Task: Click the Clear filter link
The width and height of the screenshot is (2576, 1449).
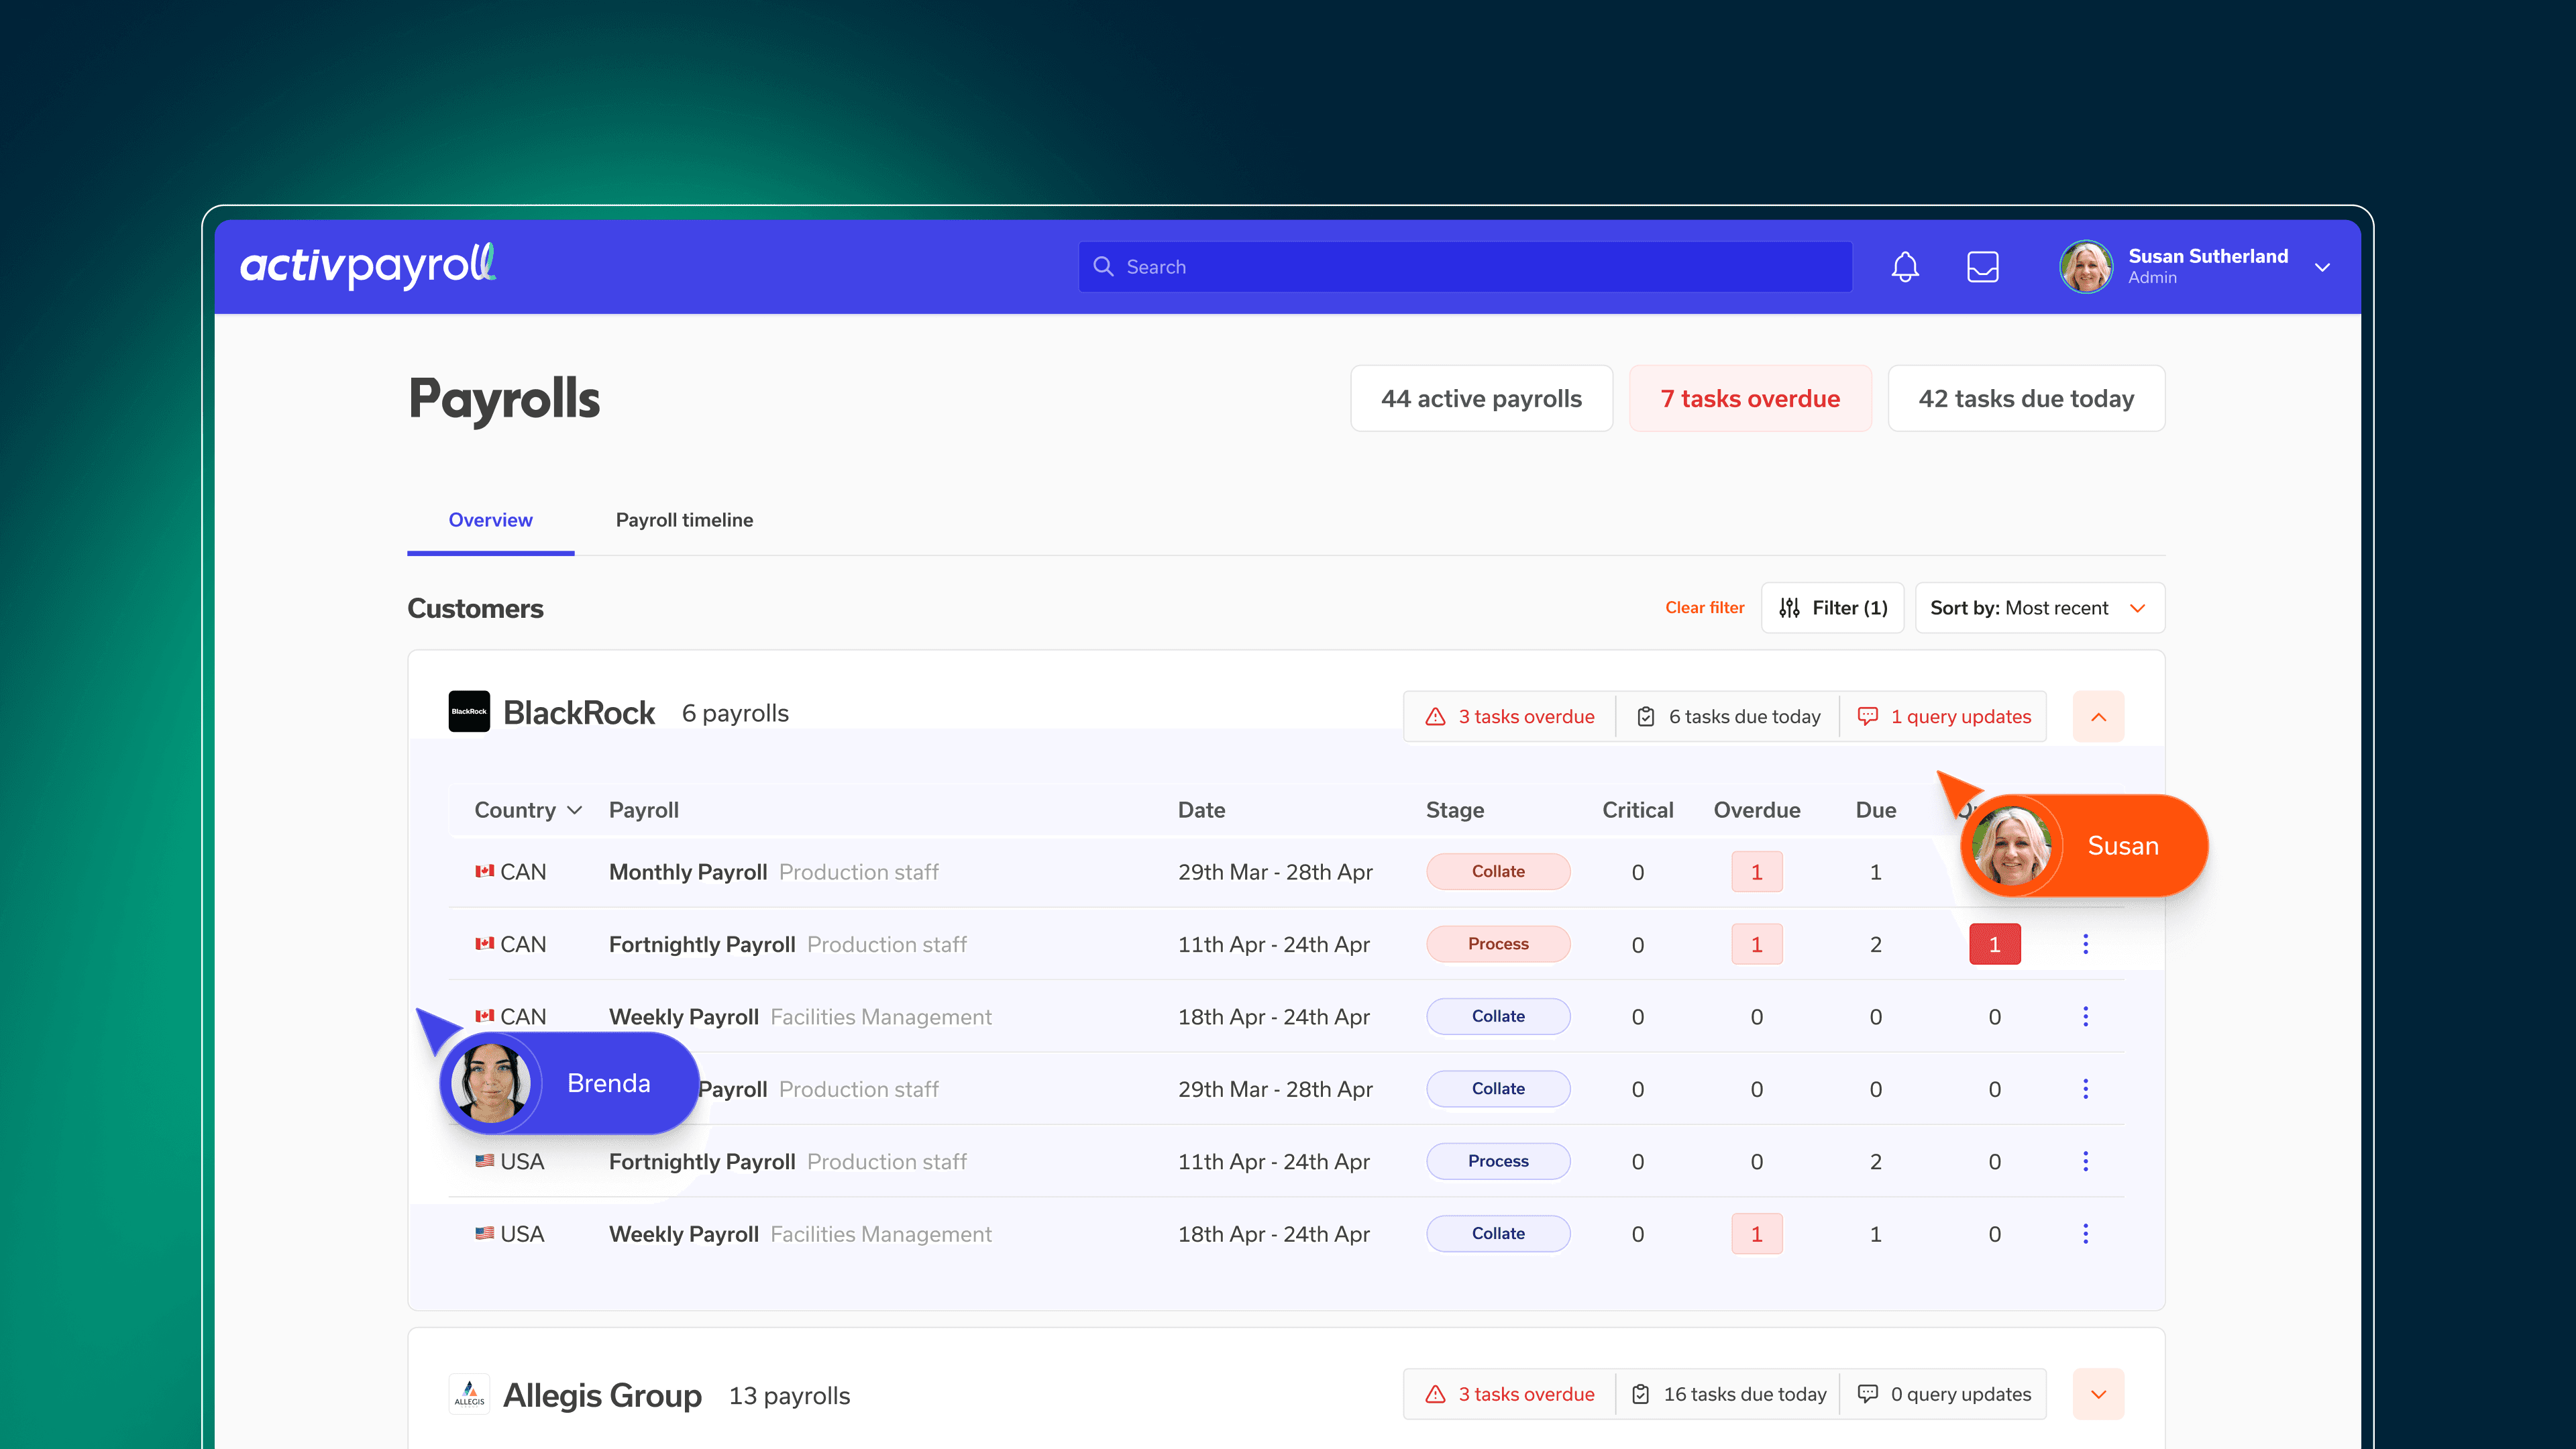Action: (1704, 608)
